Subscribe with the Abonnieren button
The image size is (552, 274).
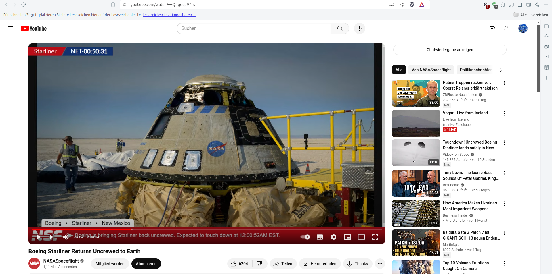tap(146, 264)
